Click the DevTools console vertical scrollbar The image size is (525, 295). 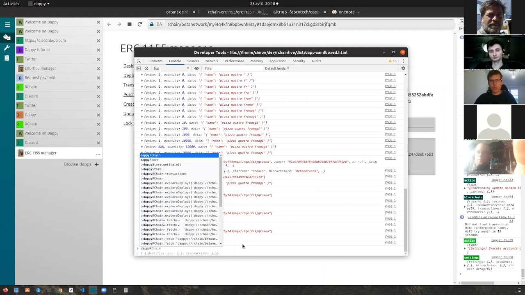pyautogui.click(x=406, y=220)
